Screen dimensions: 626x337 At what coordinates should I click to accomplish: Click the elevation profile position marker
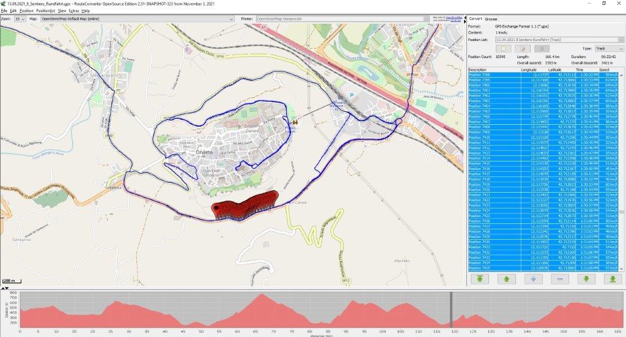451,309
